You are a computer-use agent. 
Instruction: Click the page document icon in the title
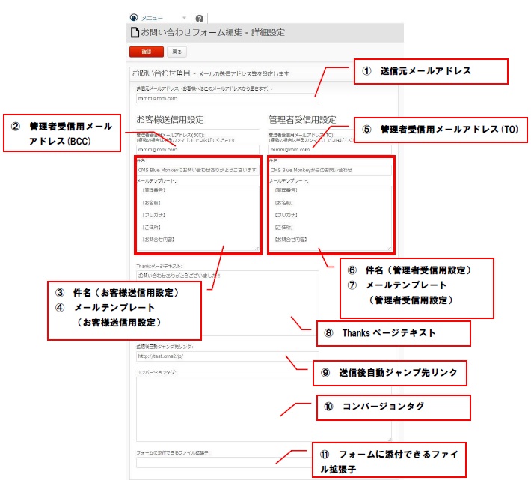click(x=135, y=32)
